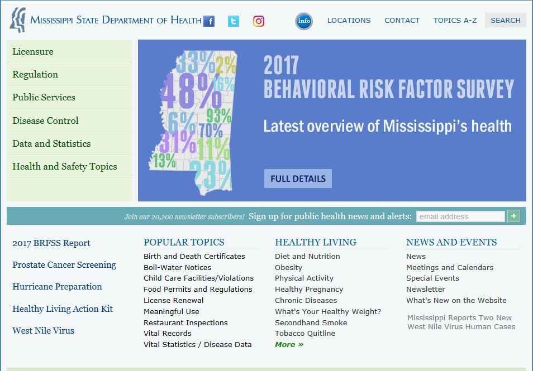533x371 pixels.
Task: Open the 2017 BRFSS Report link
Action: 51,243
